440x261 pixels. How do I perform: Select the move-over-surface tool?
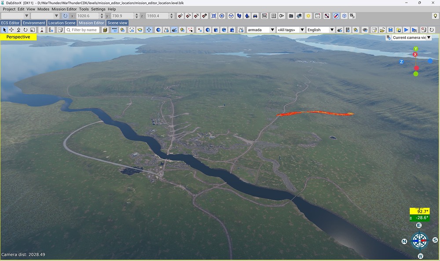click(x=18, y=30)
